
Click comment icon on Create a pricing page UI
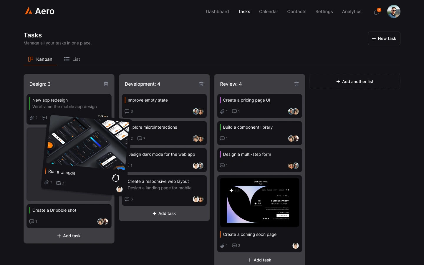234,111
